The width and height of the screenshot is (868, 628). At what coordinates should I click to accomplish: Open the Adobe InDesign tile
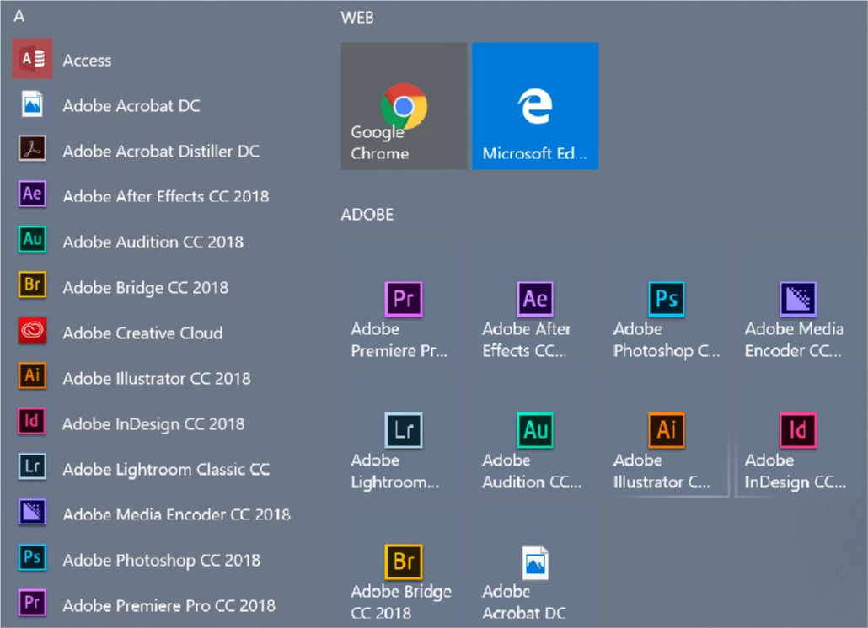[798, 434]
